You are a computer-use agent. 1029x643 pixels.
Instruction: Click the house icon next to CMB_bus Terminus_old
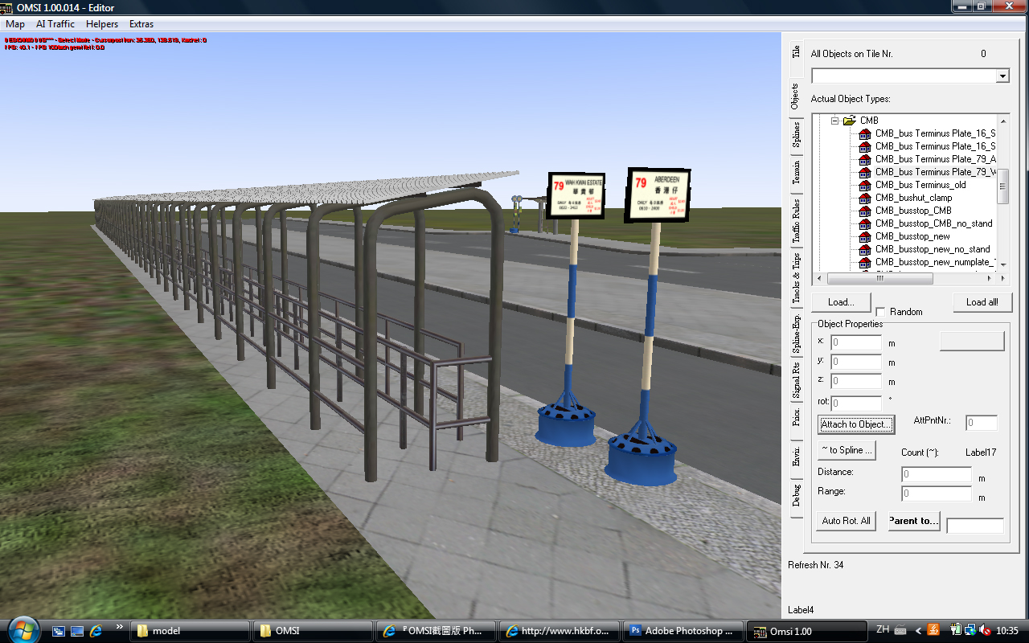coord(864,185)
